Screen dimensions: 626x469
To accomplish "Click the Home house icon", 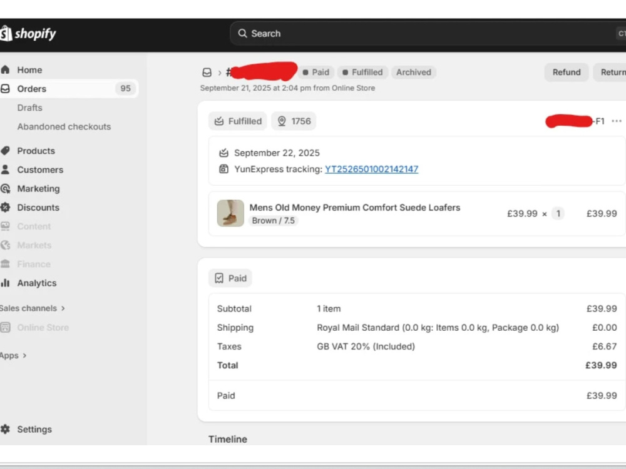I will click(5, 70).
